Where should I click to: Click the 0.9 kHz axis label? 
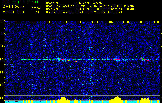pyautogui.click(x=2, y=59)
